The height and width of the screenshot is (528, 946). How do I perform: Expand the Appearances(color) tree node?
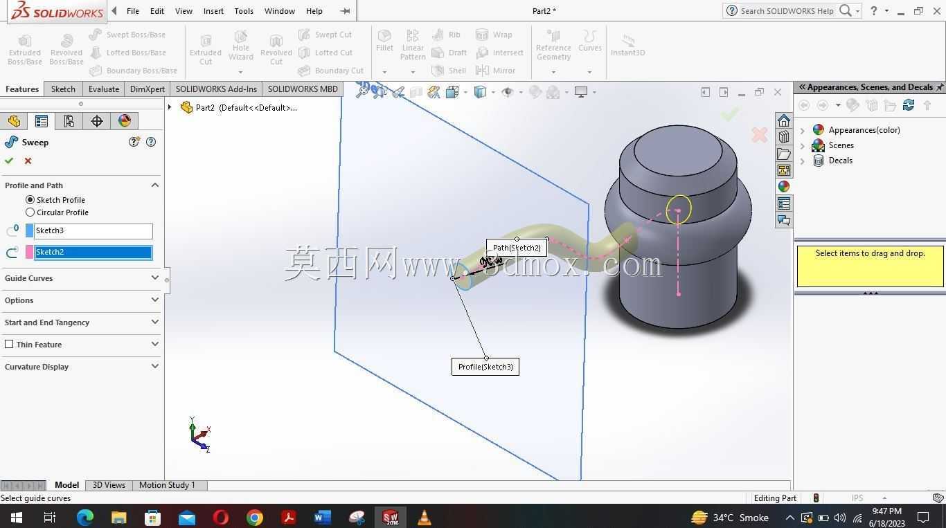803,130
